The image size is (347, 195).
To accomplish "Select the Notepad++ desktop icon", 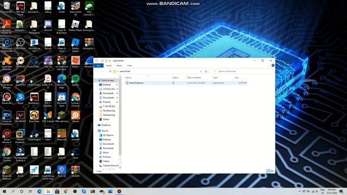I will tap(21, 26).
